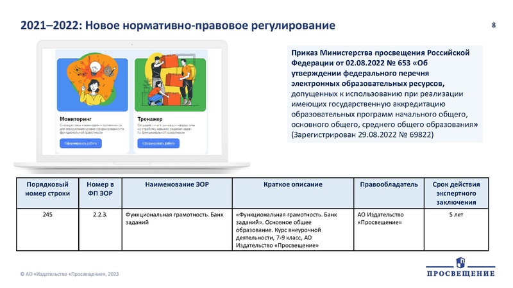Click the table cell '2.2.3.'
The height and width of the screenshot is (288, 513).
[100, 230]
